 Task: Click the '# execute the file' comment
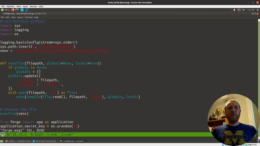point(18,109)
